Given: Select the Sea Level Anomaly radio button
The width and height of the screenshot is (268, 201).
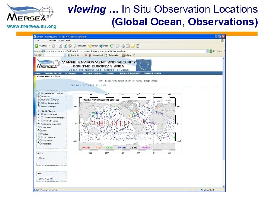Looking at the screenshot, I should point(42,114).
